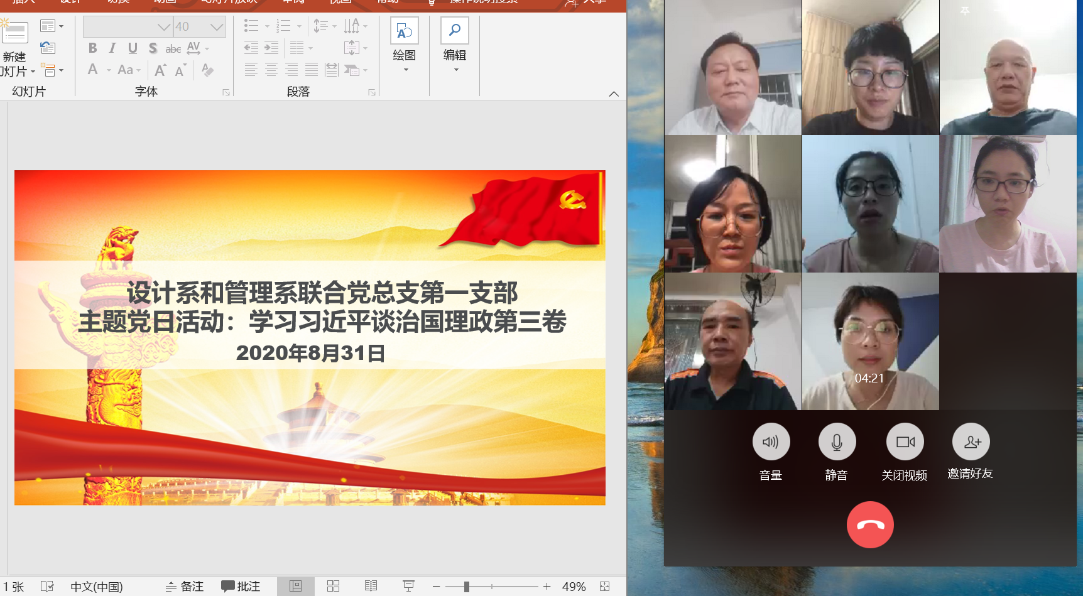Switch to slide sorter view
Viewport: 1083px width, 596px height.
coord(333,586)
